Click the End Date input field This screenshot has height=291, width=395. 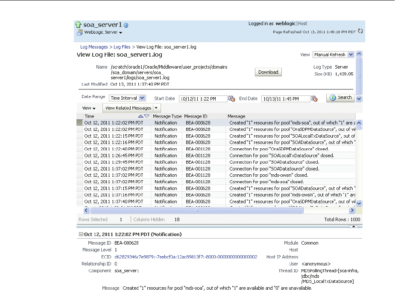coord(286,99)
